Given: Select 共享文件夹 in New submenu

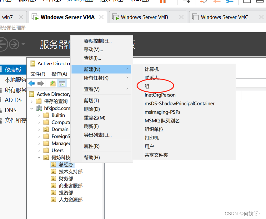Looking at the screenshot, I should point(156,155).
